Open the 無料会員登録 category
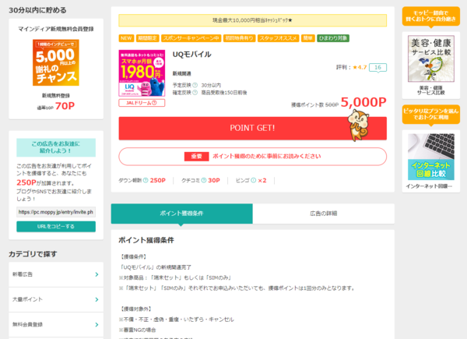Viewport: 467px width, 339px height. pyautogui.click(x=56, y=324)
